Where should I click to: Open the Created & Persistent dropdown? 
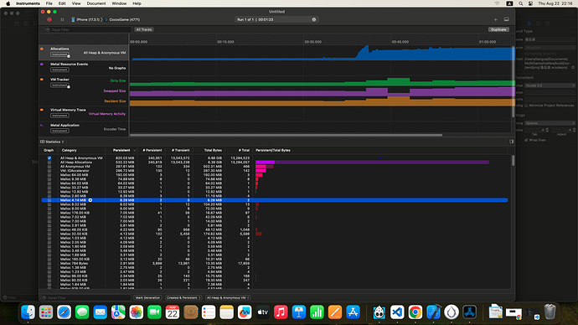(183, 297)
